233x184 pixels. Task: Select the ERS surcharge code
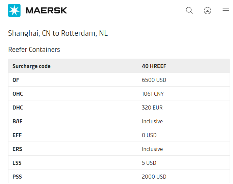(x=17, y=149)
